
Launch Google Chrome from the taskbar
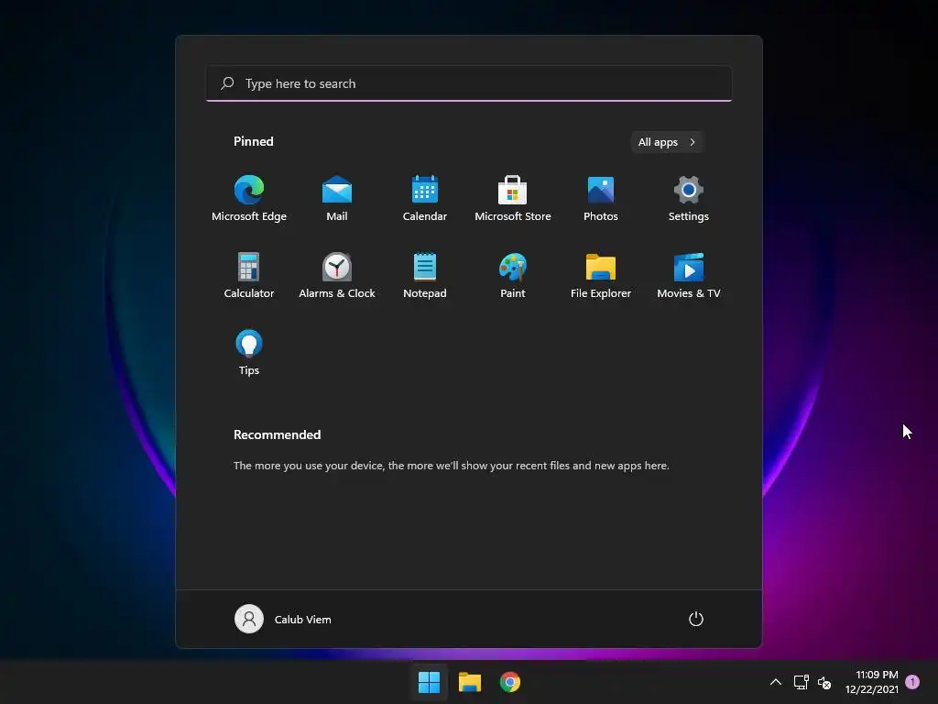[x=509, y=682]
